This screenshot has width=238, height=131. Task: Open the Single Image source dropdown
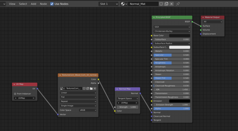click(78, 106)
